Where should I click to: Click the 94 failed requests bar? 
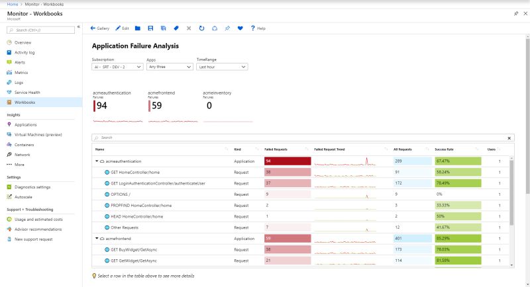[x=288, y=161]
